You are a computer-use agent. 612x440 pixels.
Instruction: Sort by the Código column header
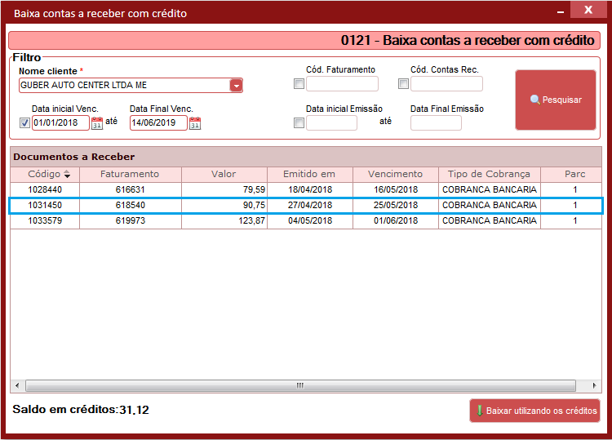(45, 174)
